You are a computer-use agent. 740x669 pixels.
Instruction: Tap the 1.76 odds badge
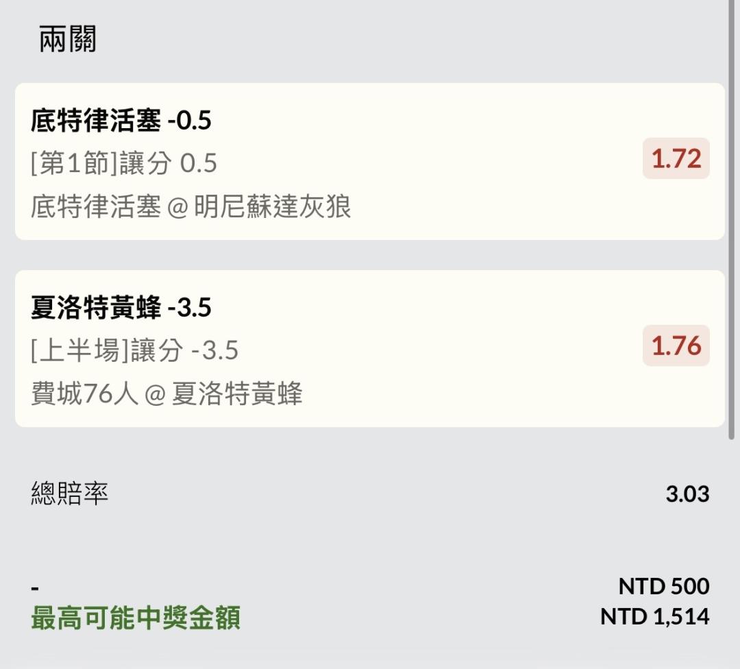coord(676,345)
